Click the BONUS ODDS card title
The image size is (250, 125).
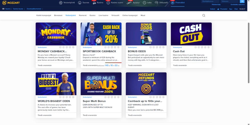pyautogui.click(x=137, y=51)
